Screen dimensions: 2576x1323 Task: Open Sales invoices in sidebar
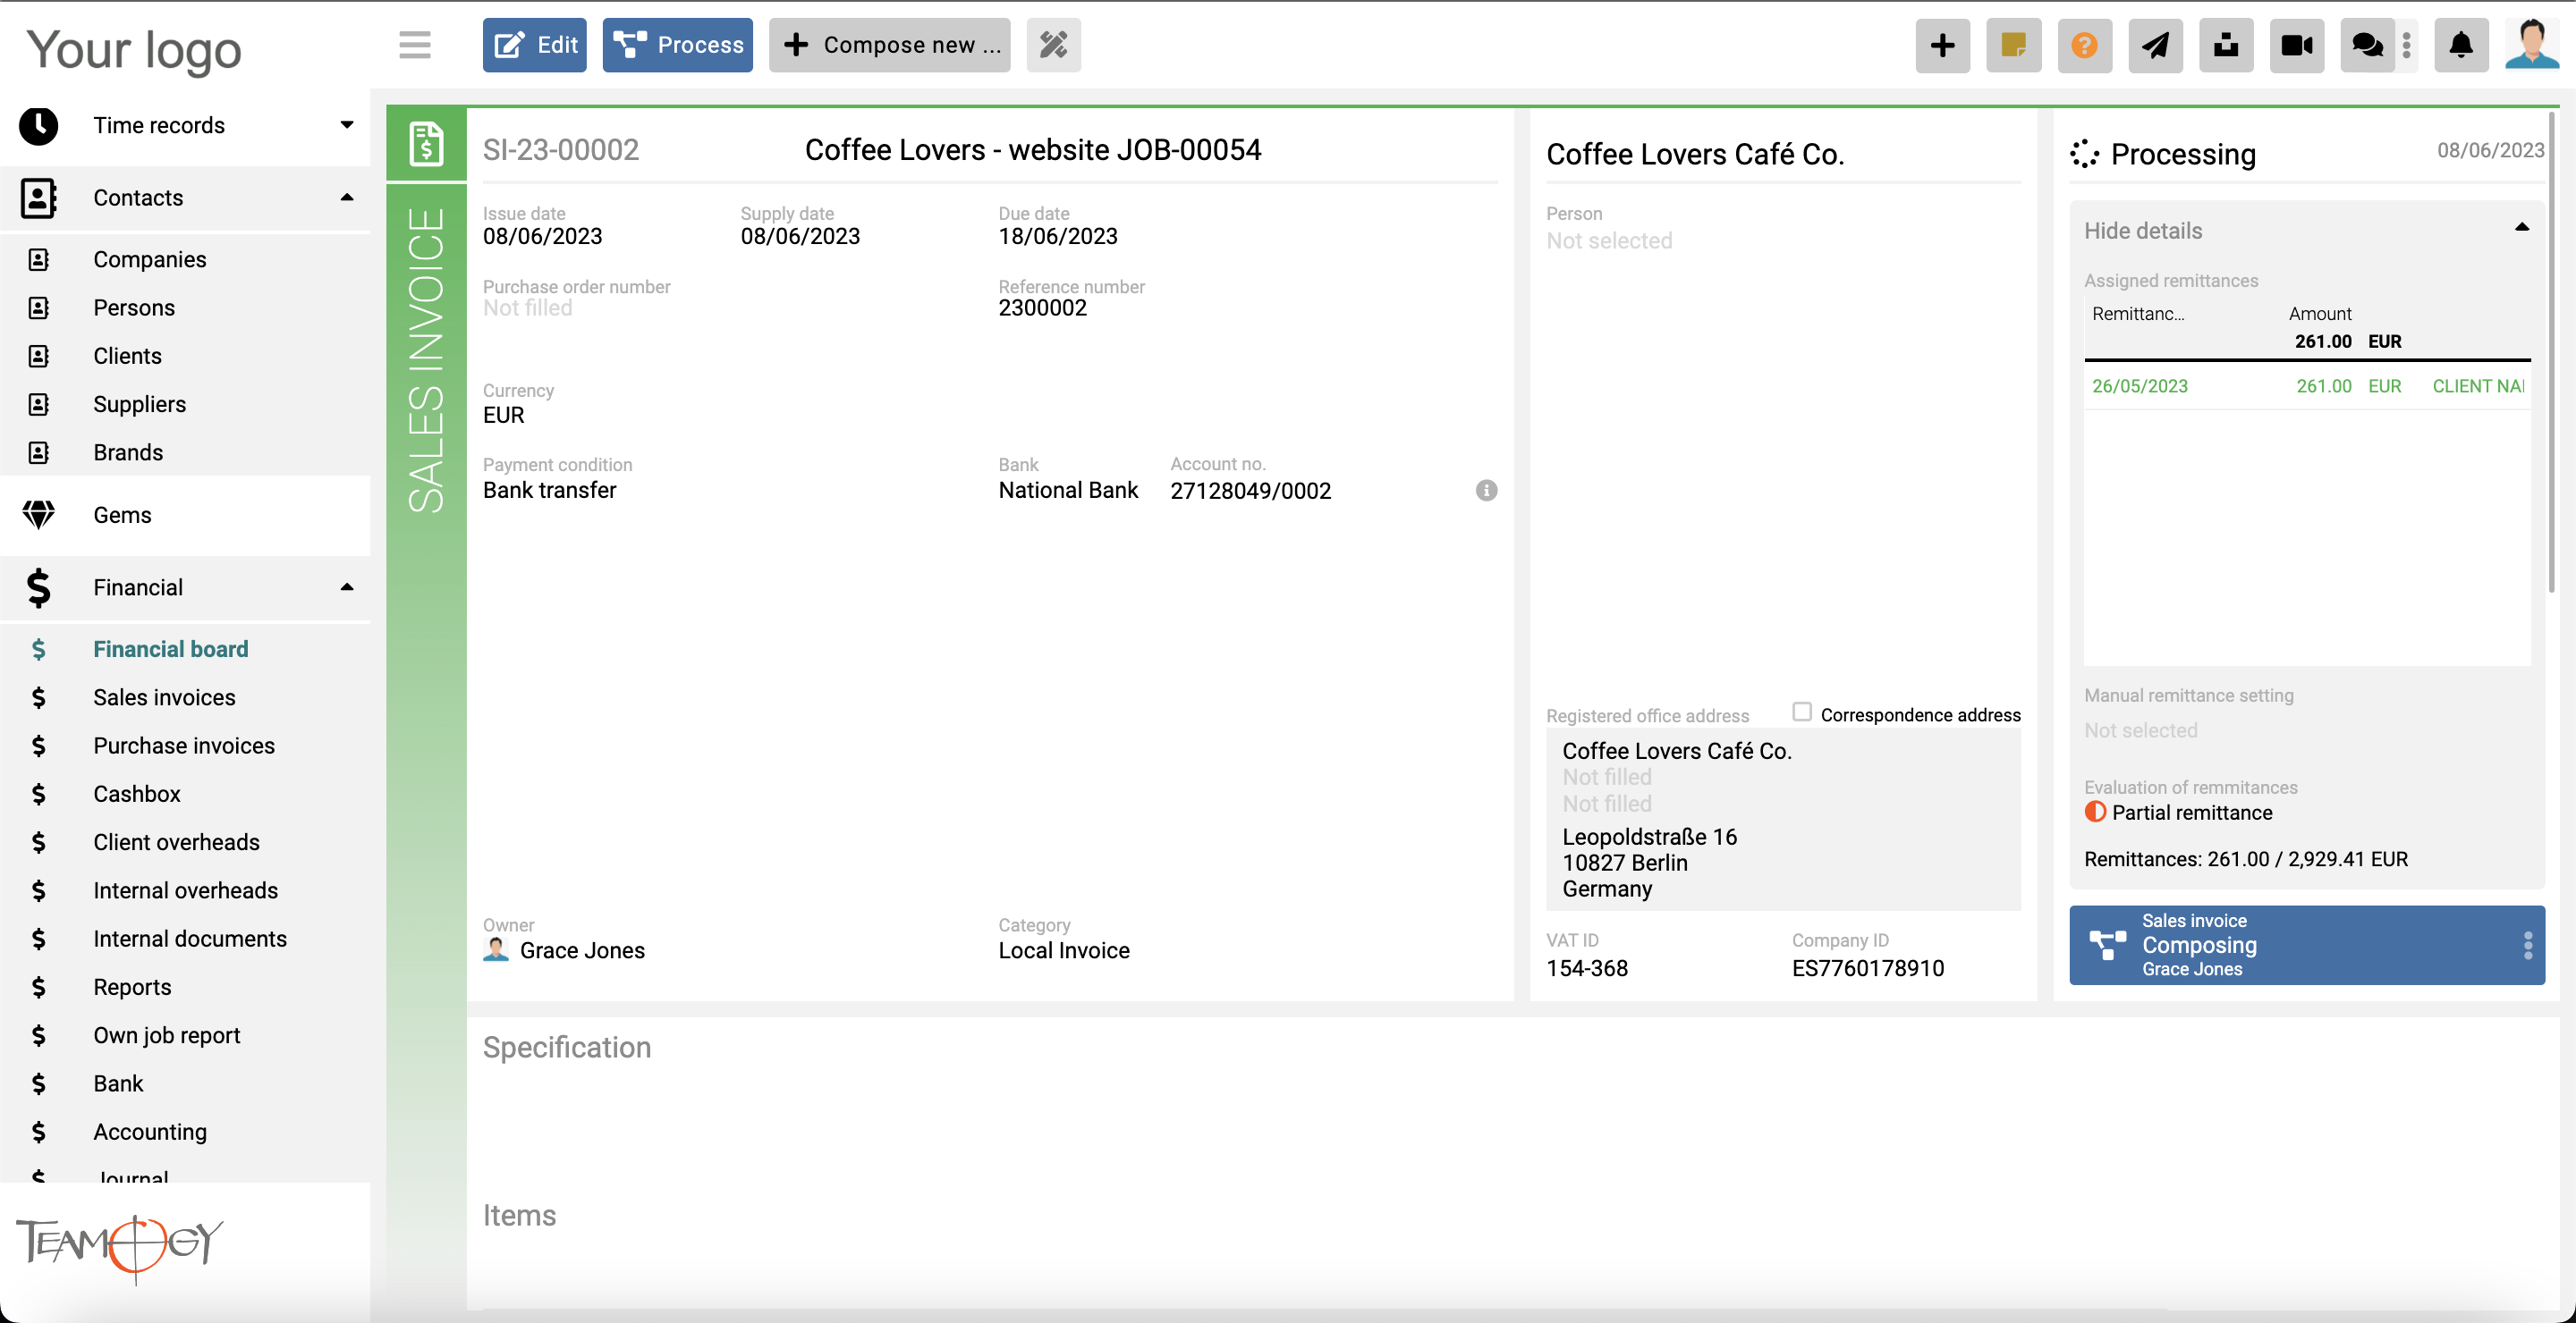pyautogui.click(x=165, y=697)
